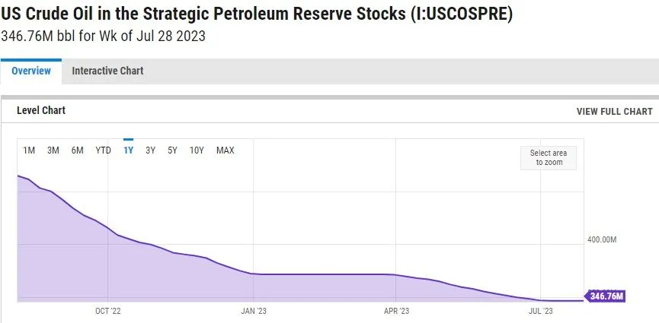Click the 346.76M value flag on chart

pyautogui.click(x=606, y=296)
